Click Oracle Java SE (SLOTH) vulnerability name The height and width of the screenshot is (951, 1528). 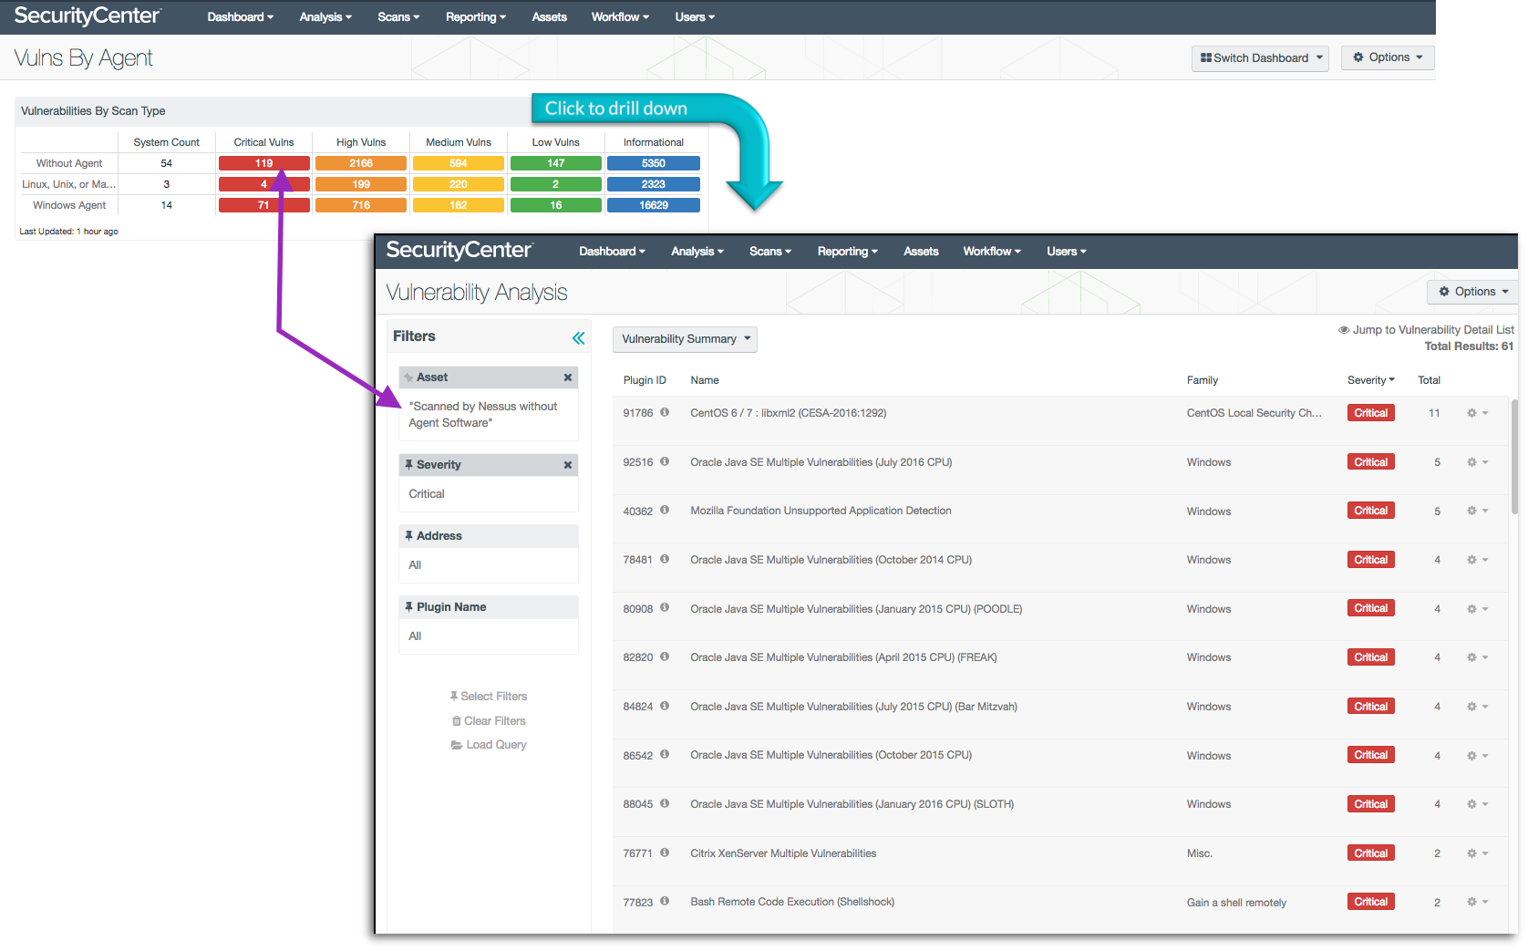point(852,804)
